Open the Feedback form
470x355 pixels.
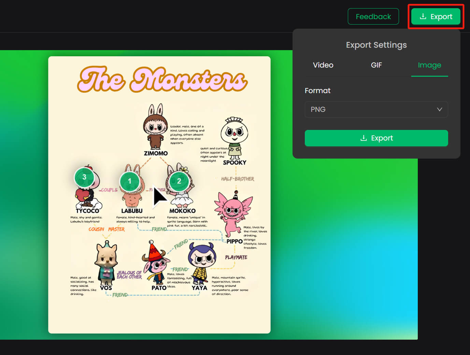tap(373, 16)
